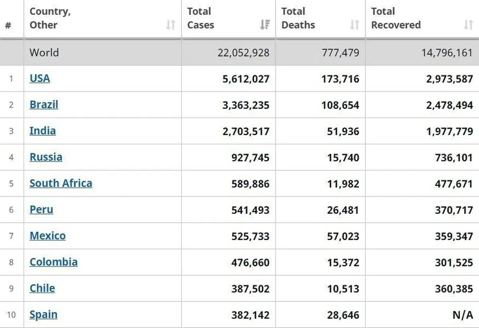Screen dimensions: 479x328
Task: Click the Total Deaths header text
Action: click(x=298, y=18)
